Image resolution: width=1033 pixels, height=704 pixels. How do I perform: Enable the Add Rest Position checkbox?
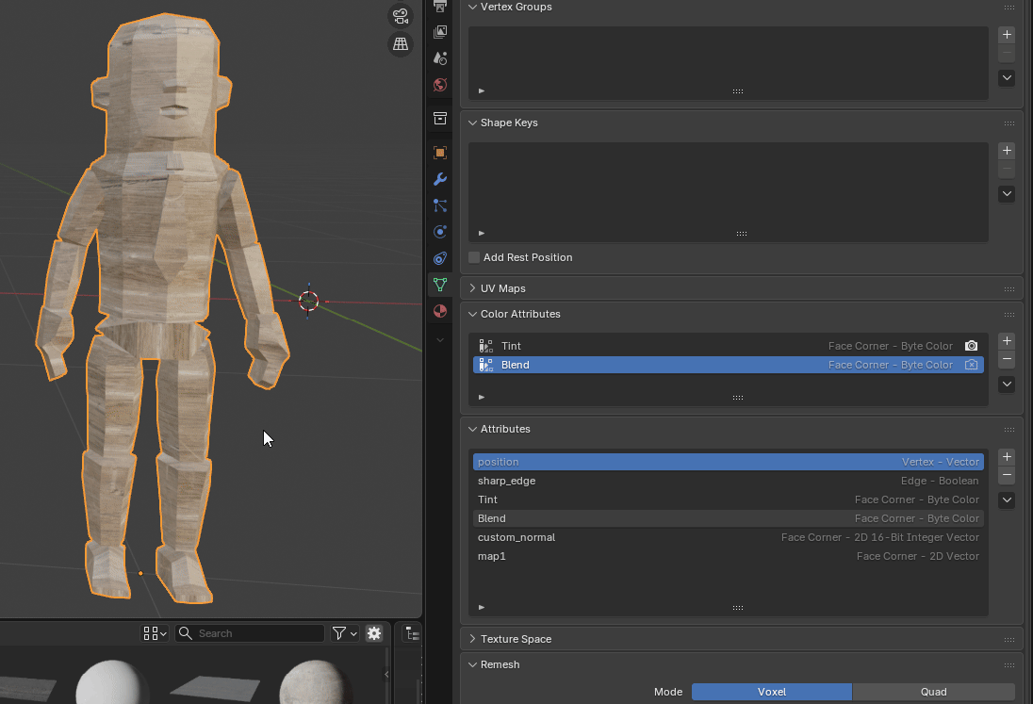[x=474, y=257]
